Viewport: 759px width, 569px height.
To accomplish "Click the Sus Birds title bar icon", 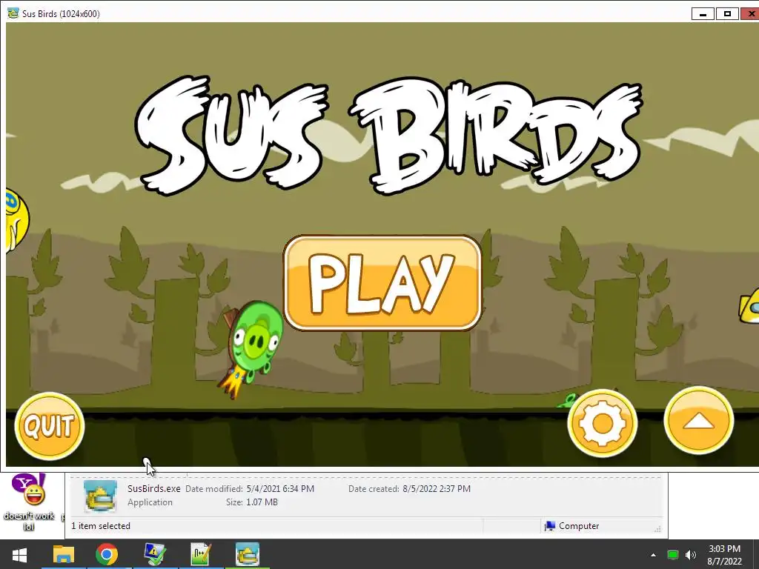I will (13, 13).
